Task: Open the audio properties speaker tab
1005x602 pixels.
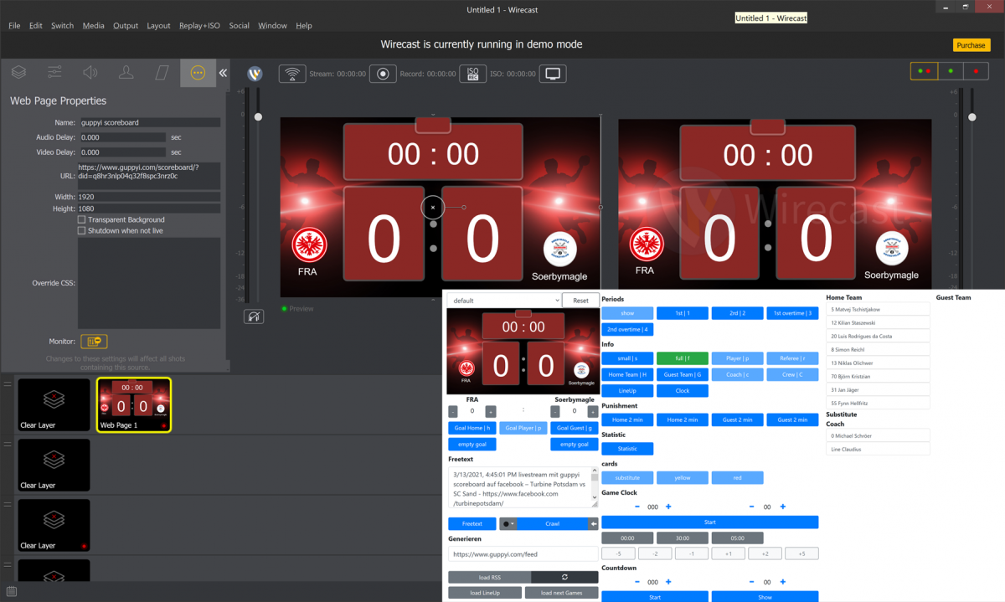Action: (x=90, y=73)
